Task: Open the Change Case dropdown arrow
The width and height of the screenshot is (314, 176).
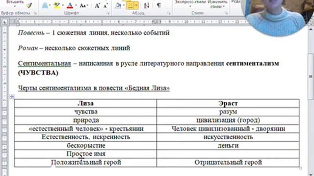Action: click(87, 5)
